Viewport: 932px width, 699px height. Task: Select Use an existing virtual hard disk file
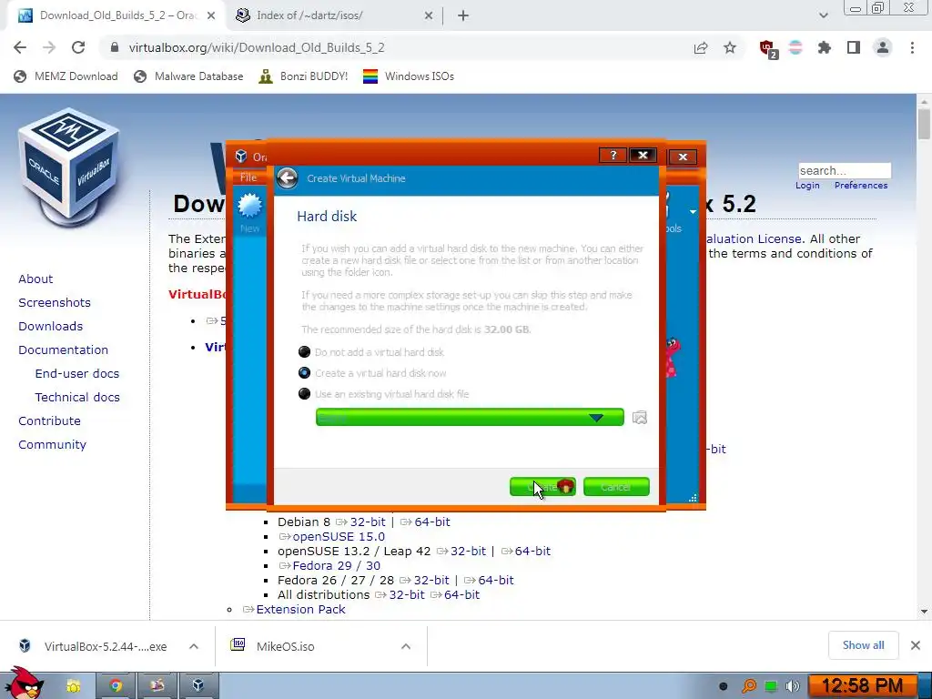click(304, 393)
